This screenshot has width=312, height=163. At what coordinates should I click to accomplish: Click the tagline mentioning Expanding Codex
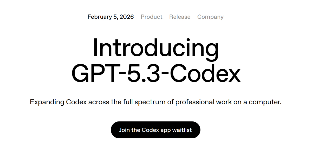pyautogui.click(x=156, y=102)
